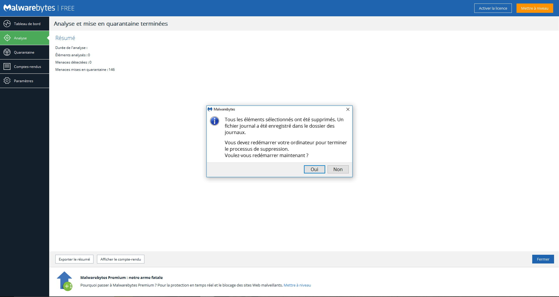Screen dimensions: 559x297
Task: Close the Malwarebytes dialog with X
Action: [348, 109]
